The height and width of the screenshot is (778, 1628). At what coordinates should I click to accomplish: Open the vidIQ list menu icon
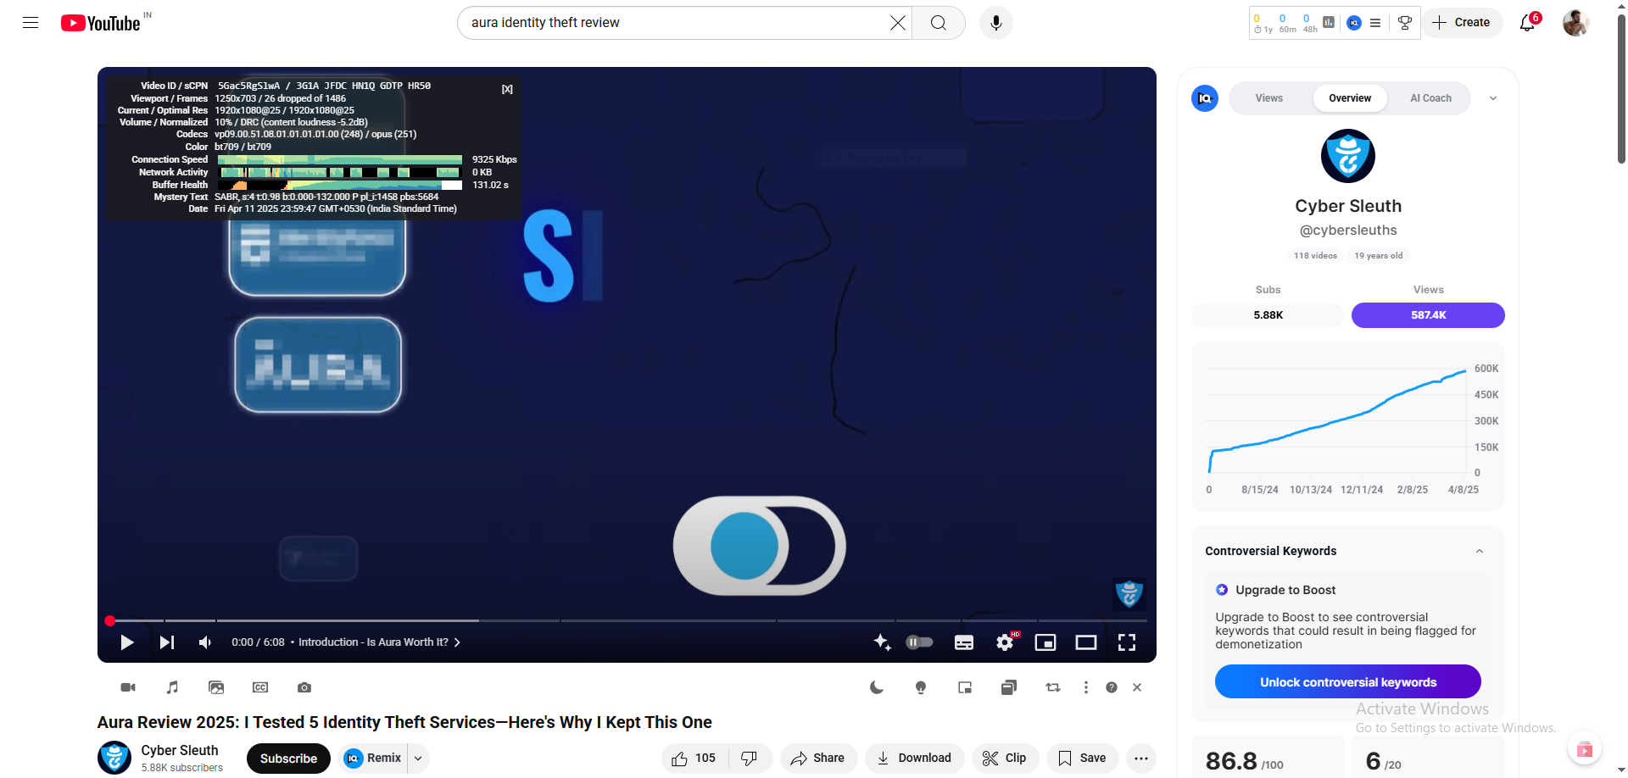pos(1375,23)
